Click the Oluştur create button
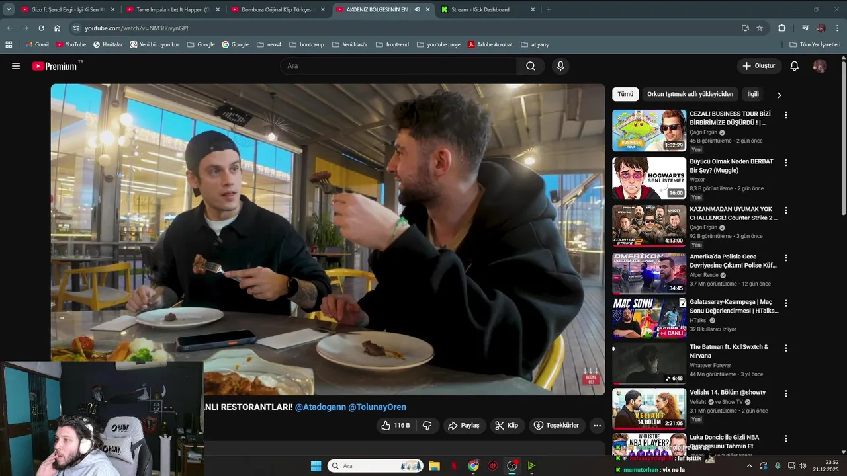 759,66
